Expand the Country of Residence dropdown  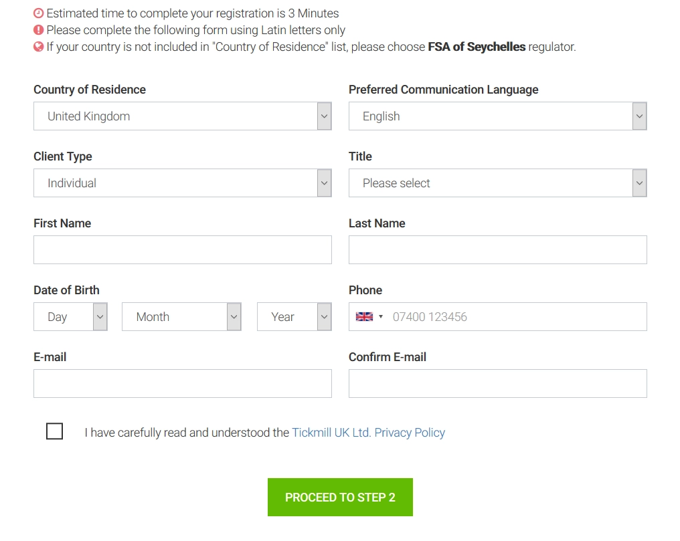[324, 116]
